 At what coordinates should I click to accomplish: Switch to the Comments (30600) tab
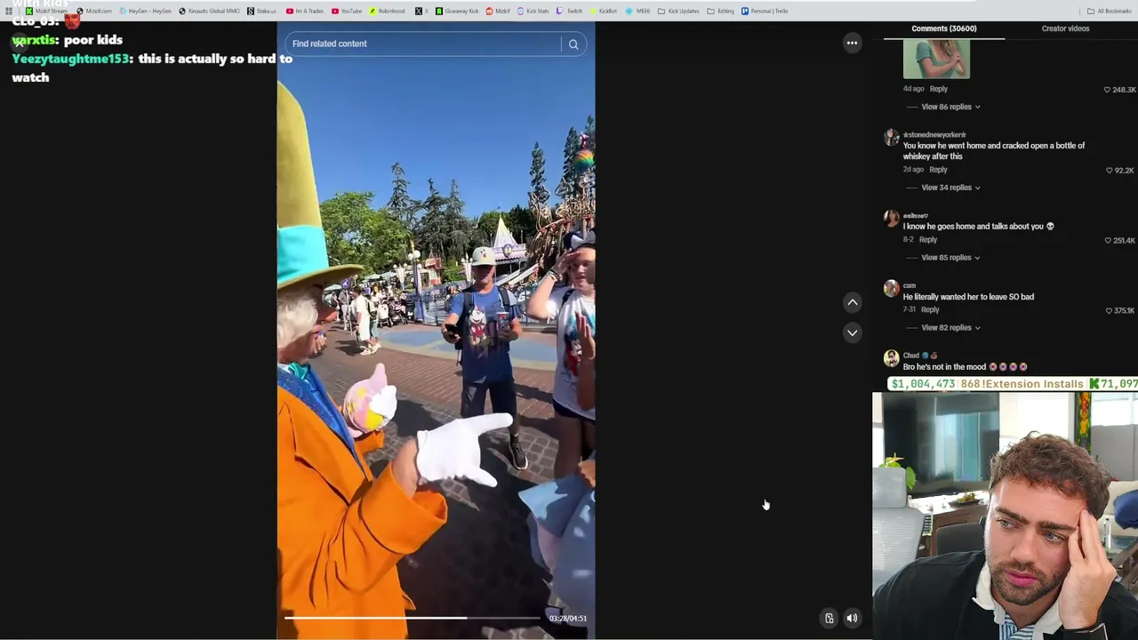coord(943,28)
